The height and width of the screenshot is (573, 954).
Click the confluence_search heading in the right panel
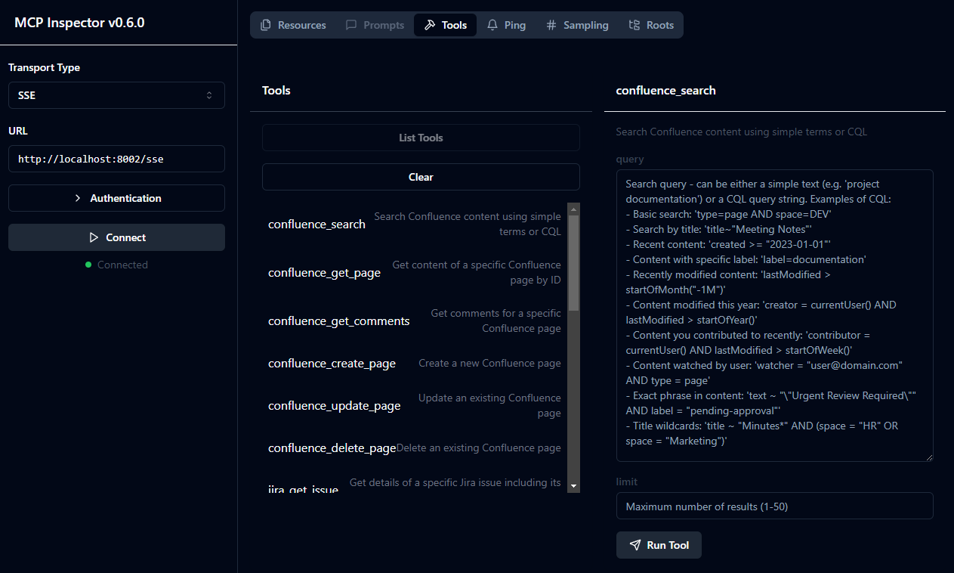coord(666,90)
